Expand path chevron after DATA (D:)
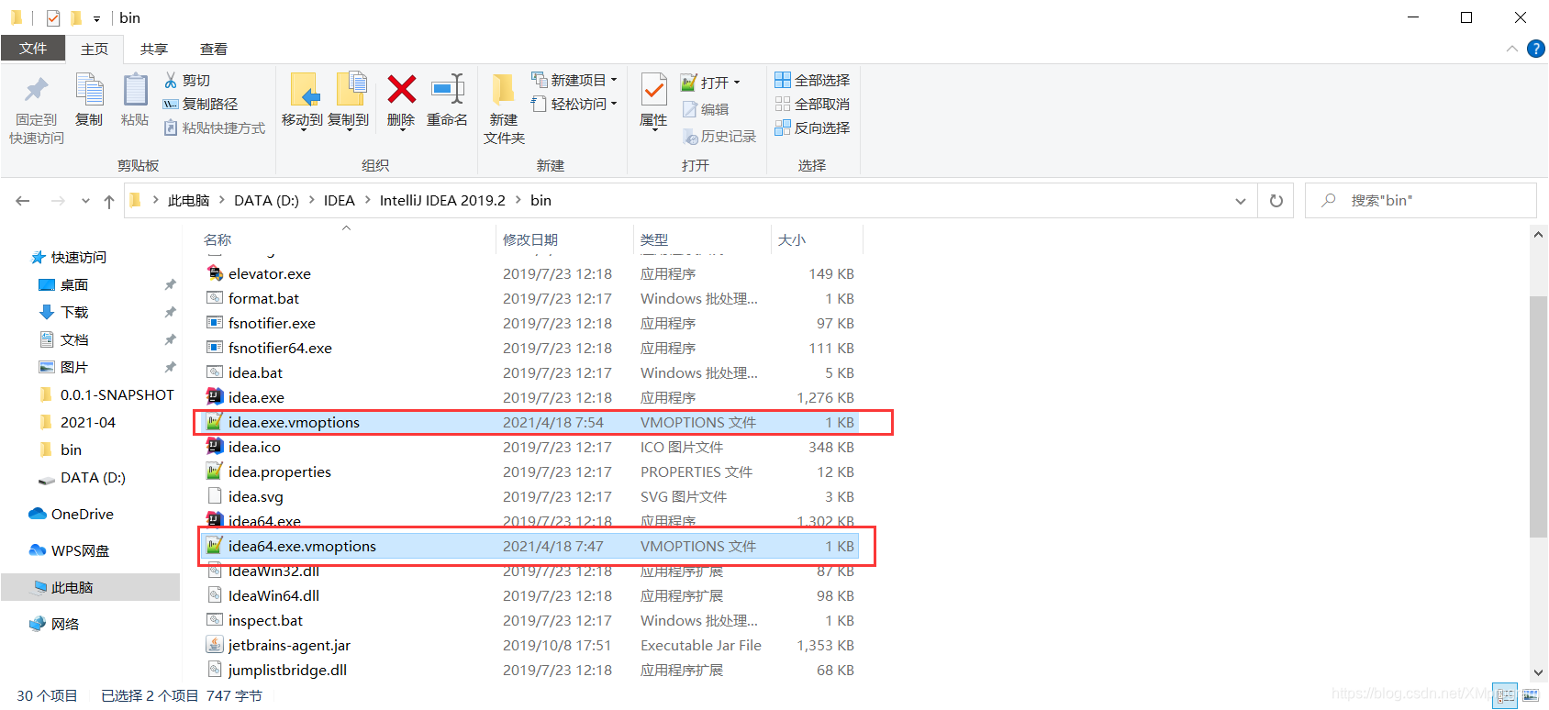 point(312,200)
